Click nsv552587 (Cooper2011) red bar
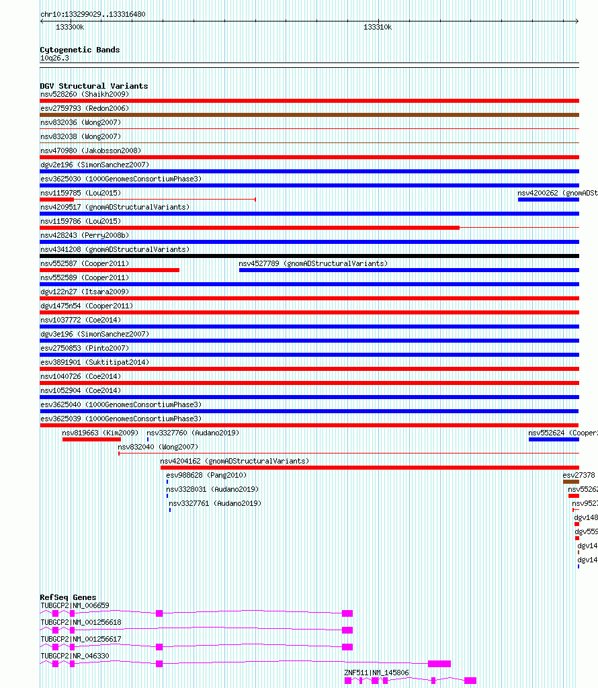Screen dimensions: 598x688 point(110,270)
